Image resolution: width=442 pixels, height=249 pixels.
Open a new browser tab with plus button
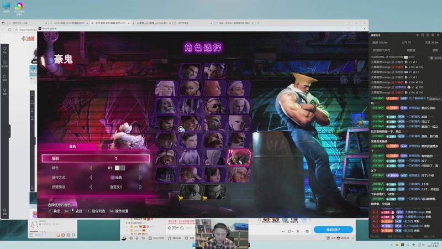258,23
